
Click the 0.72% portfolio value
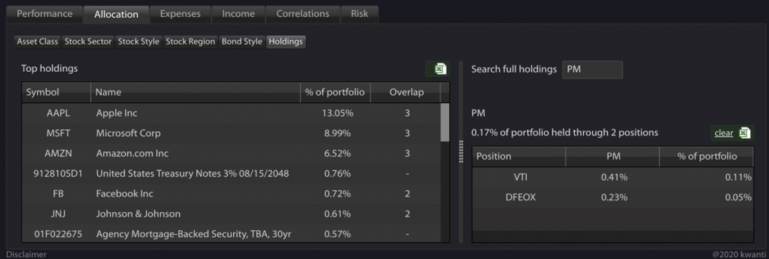pos(337,194)
